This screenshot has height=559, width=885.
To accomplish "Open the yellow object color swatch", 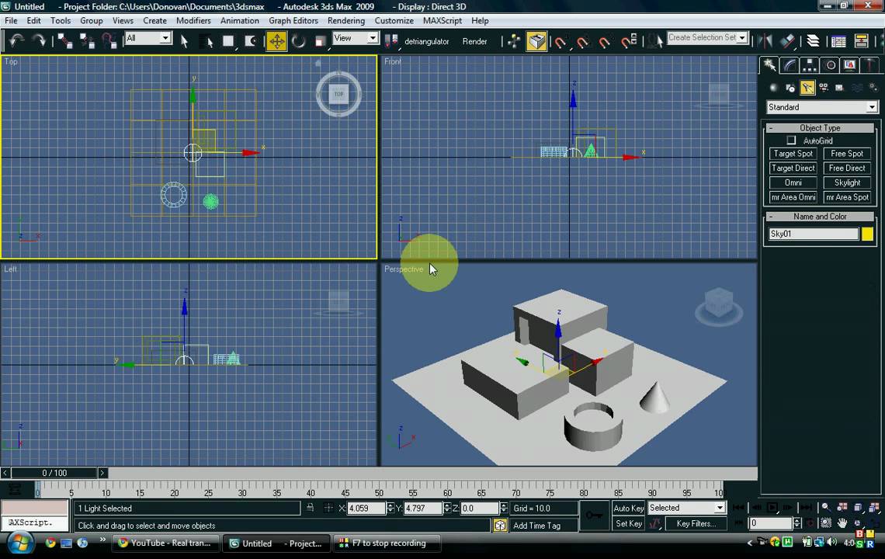I will (x=867, y=234).
